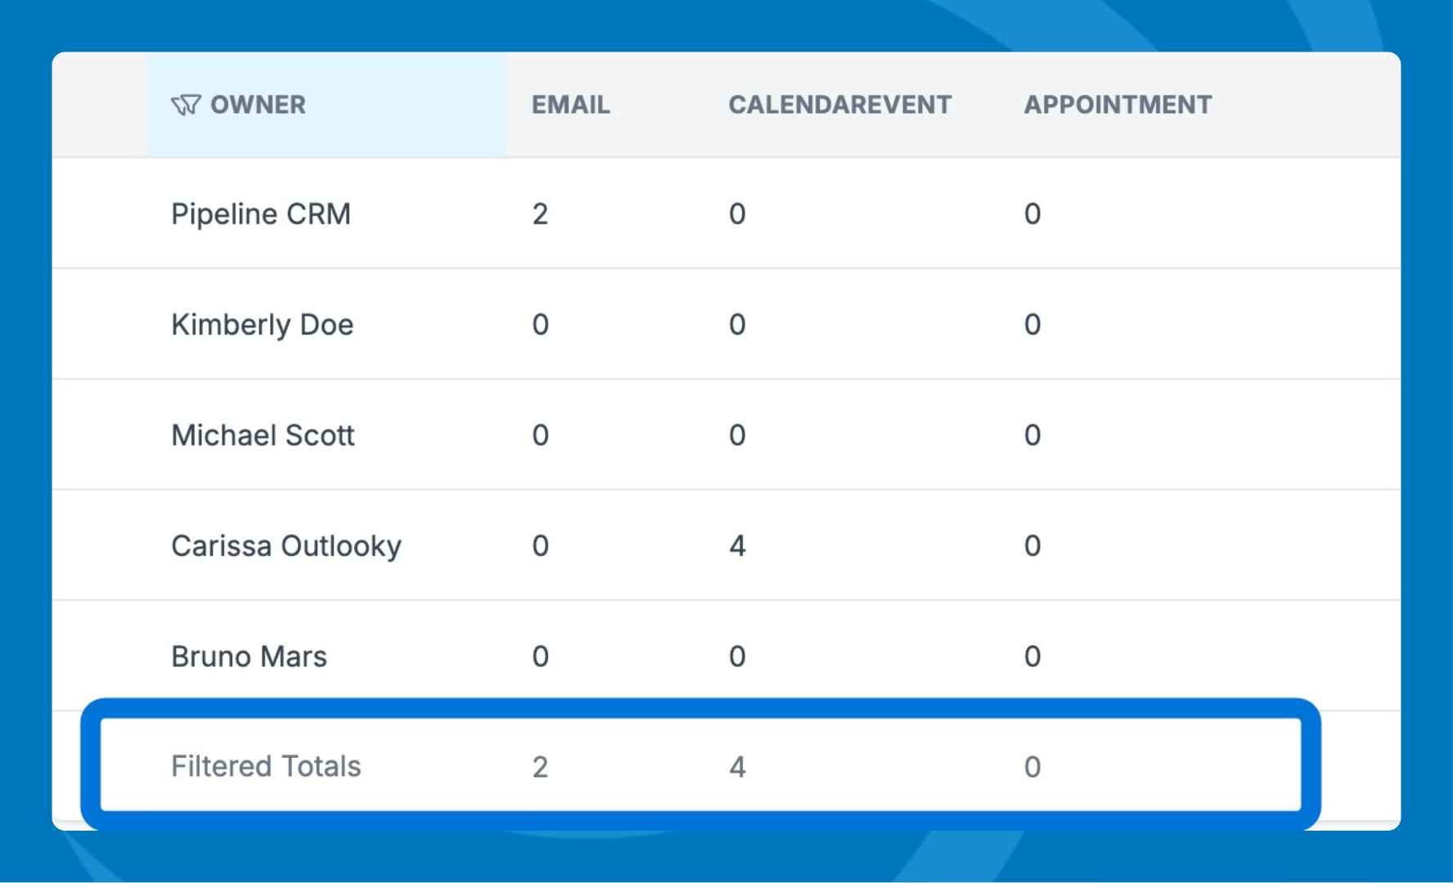Click the Filtered Totals label
The image size is (1453, 883).
click(x=266, y=766)
